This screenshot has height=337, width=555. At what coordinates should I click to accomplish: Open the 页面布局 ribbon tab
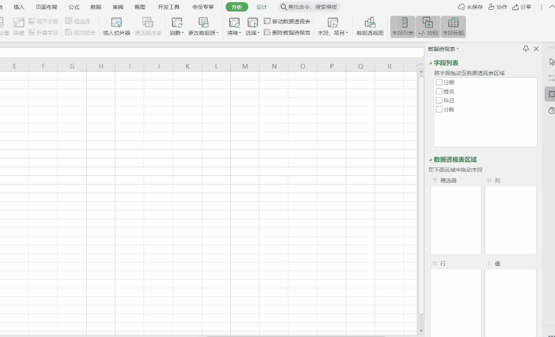pyautogui.click(x=47, y=7)
